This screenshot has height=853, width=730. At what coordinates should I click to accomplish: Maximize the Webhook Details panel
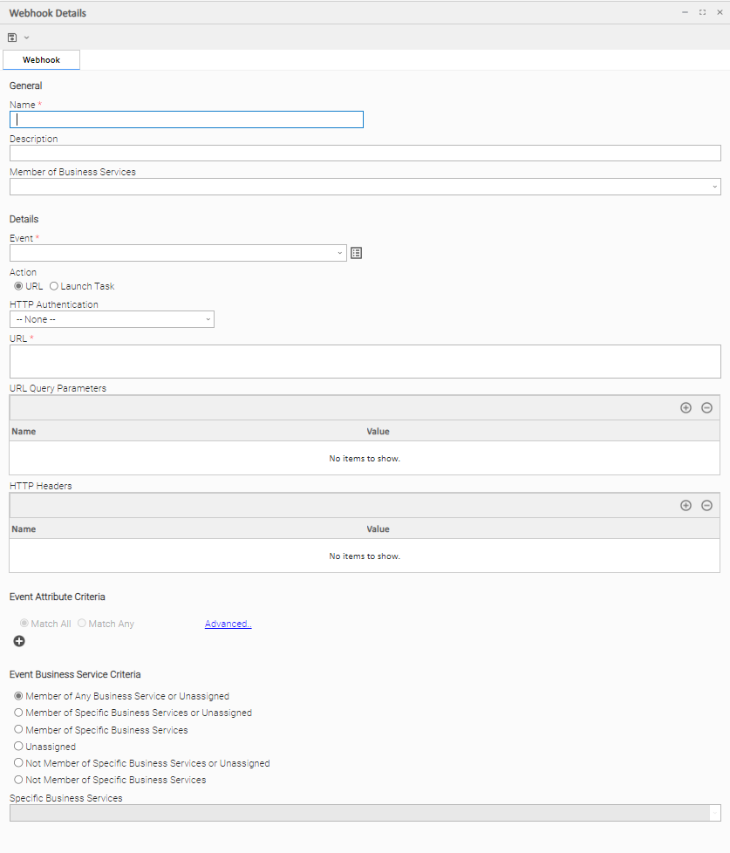click(702, 12)
